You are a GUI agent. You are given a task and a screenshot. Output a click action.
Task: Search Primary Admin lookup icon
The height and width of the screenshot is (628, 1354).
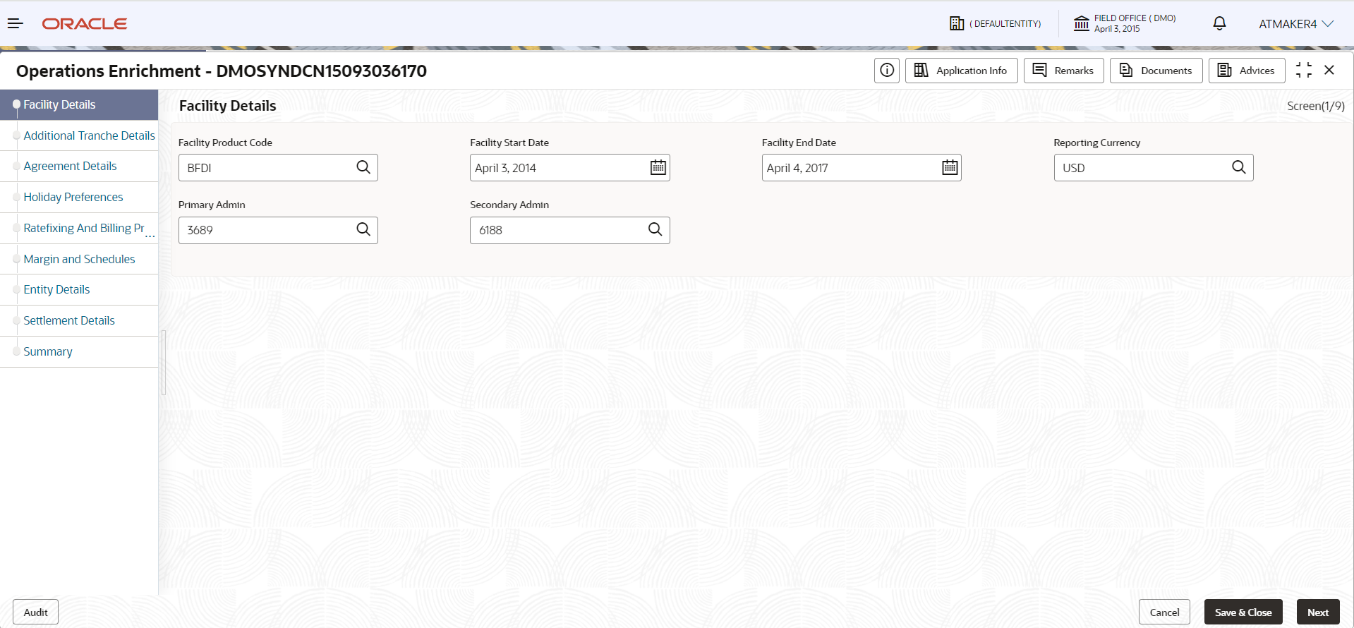click(x=363, y=229)
